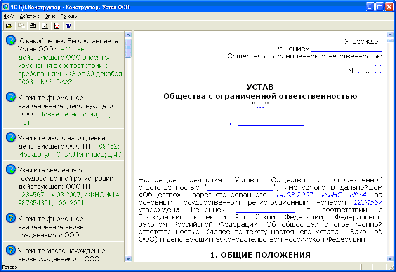The width and height of the screenshot is (396, 272).
Task: Click the Print toolbar icon
Action: pyautogui.click(x=33, y=26)
